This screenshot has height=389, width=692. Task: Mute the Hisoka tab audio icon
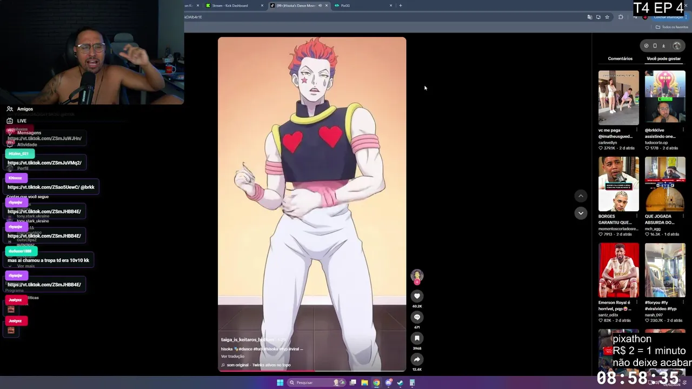click(x=320, y=5)
